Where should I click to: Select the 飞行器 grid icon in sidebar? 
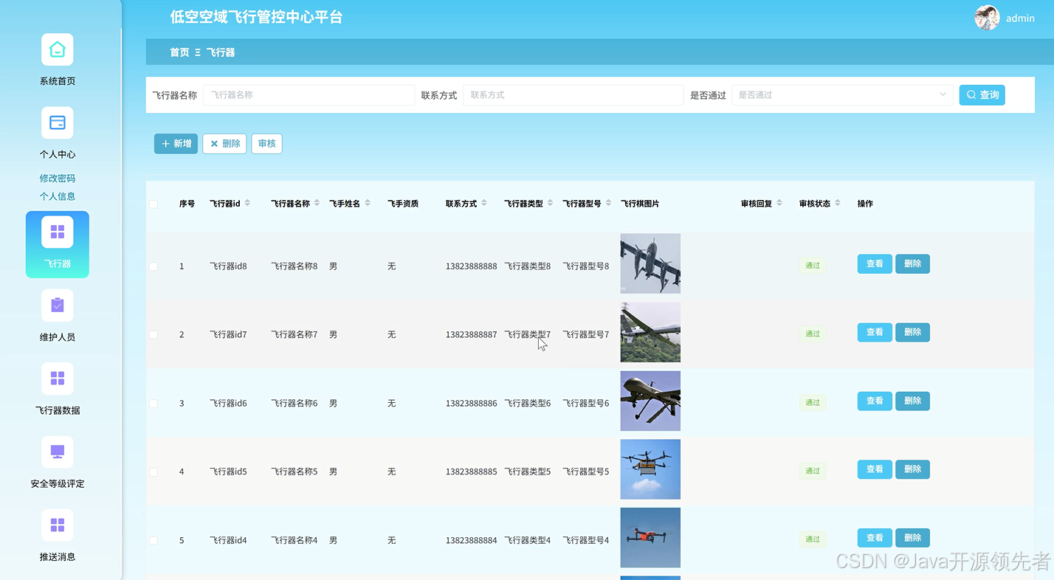click(x=57, y=232)
